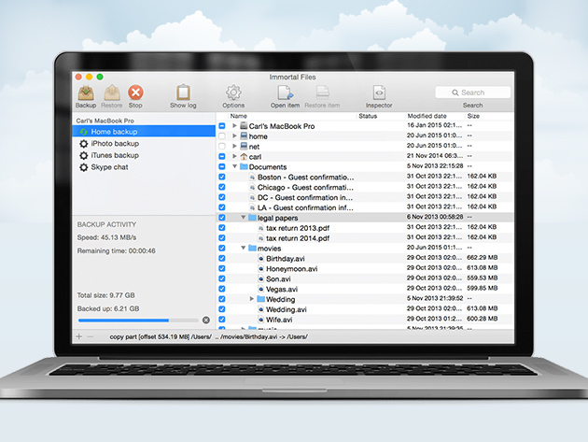Expand the home tree node

tap(235, 135)
